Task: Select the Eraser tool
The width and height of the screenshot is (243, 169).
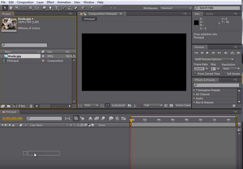Action: tap(76, 8)
